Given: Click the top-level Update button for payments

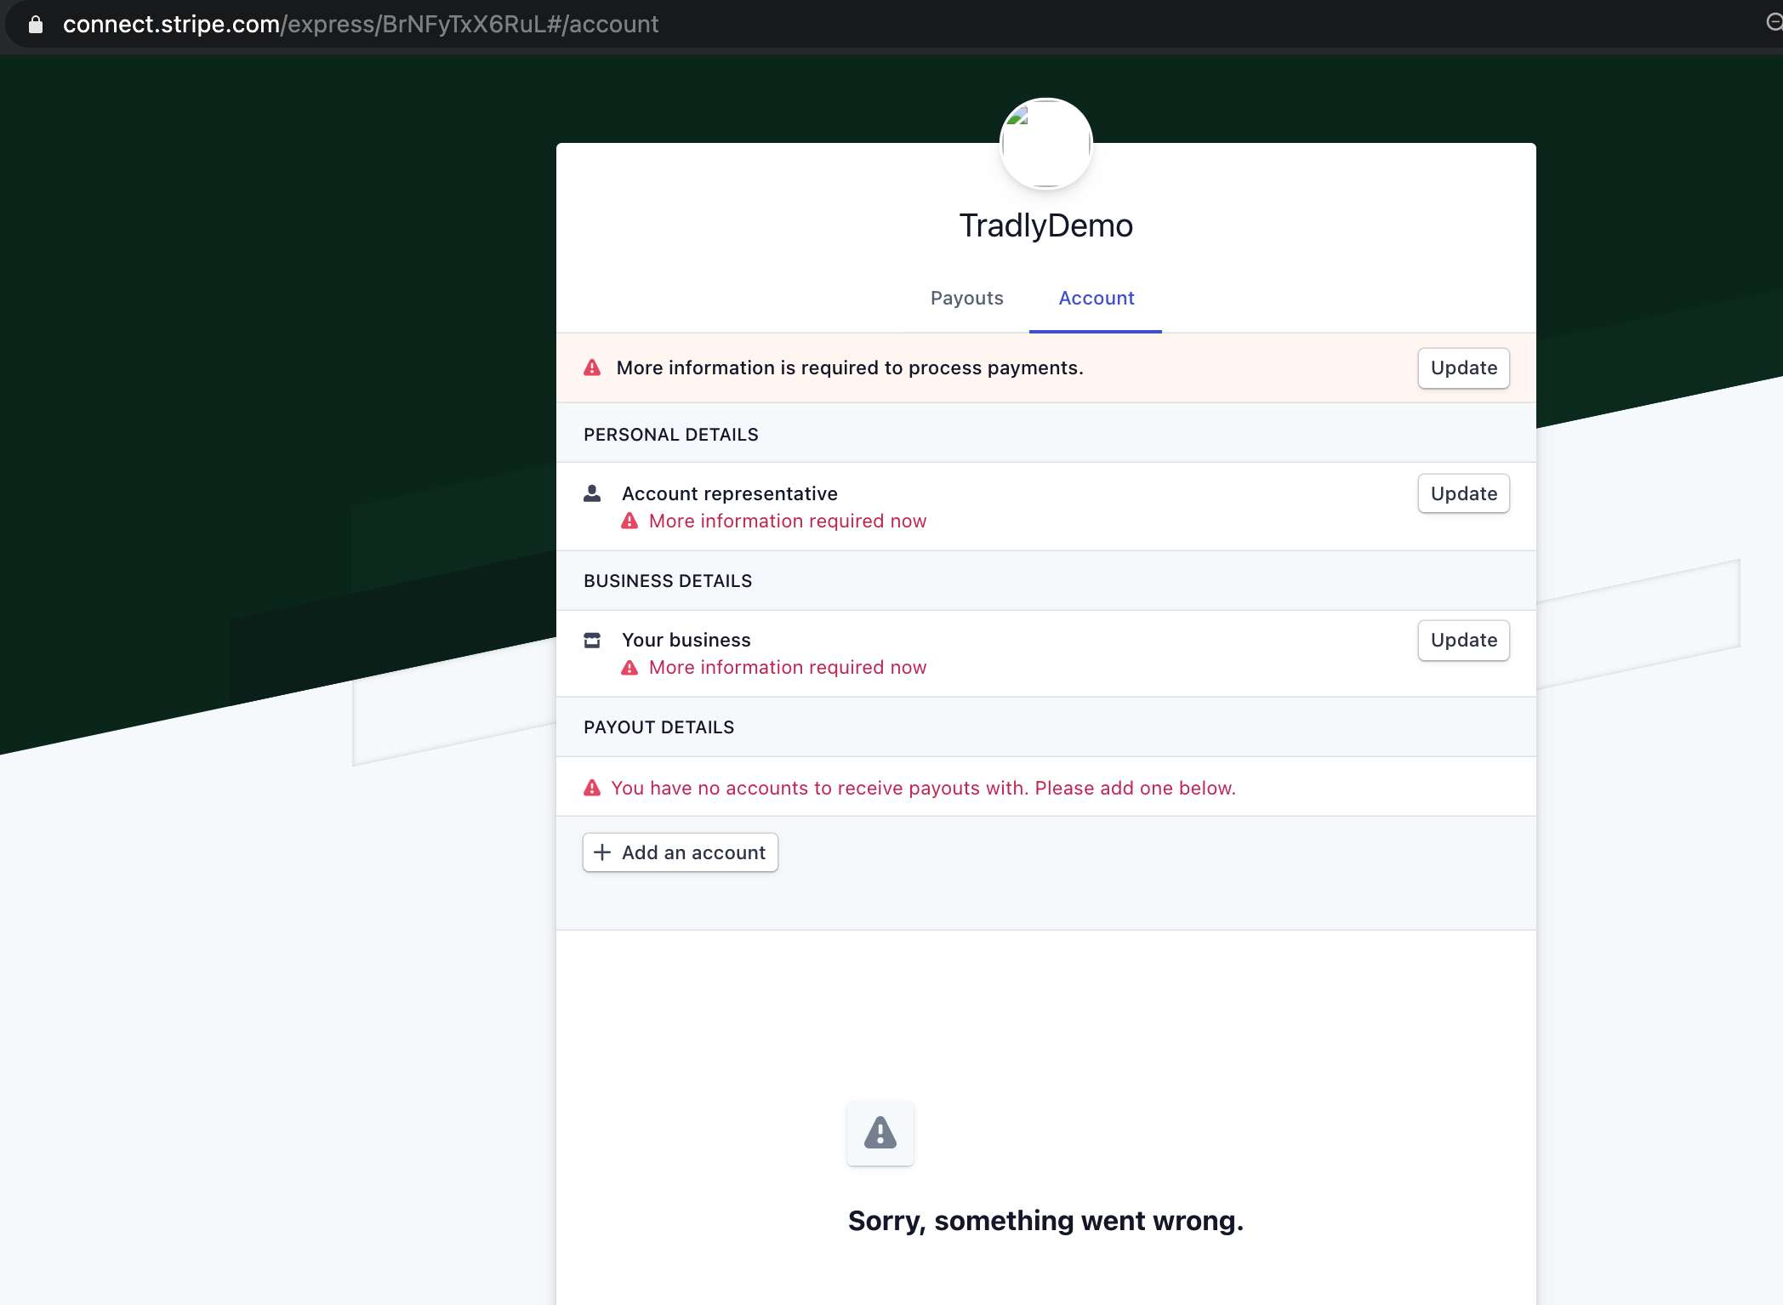Looking at the screenshot, I should (1463, 367).
